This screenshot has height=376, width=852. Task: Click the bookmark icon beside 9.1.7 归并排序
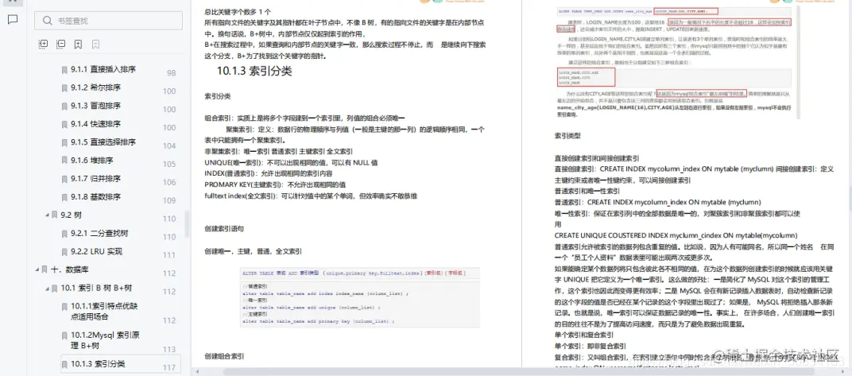[x=64, y=179]
